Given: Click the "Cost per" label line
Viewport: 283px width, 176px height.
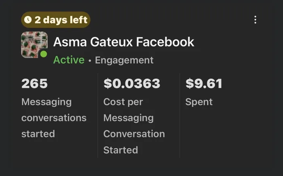Looking at the screenshot, I should click(x=123, y=102).
